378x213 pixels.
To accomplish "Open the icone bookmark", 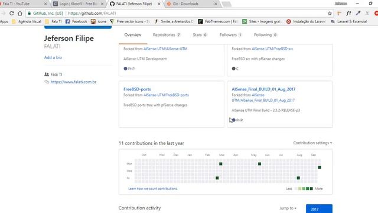I will (x=99, y=21).
